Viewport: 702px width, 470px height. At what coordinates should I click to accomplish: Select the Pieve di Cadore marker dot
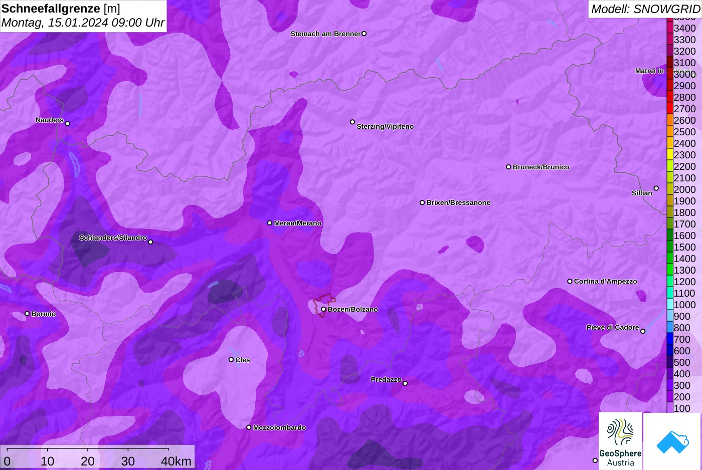pos(643,331)
